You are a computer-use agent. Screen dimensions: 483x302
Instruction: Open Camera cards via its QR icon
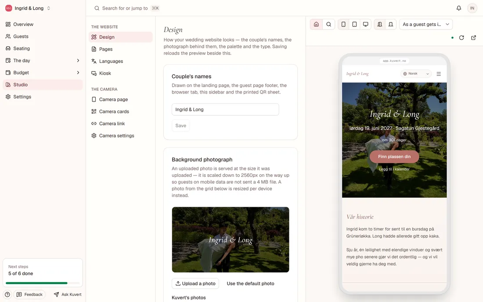coord(94,111)
